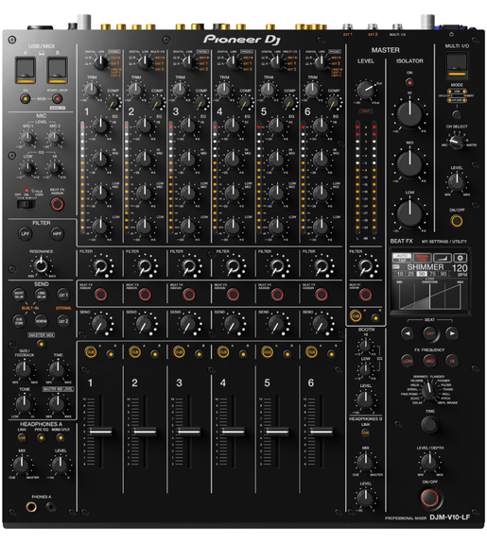Toggle the Headphones A PRE EQ button
This screenshot has width=487, height=543.
click(x=42, y=438)
